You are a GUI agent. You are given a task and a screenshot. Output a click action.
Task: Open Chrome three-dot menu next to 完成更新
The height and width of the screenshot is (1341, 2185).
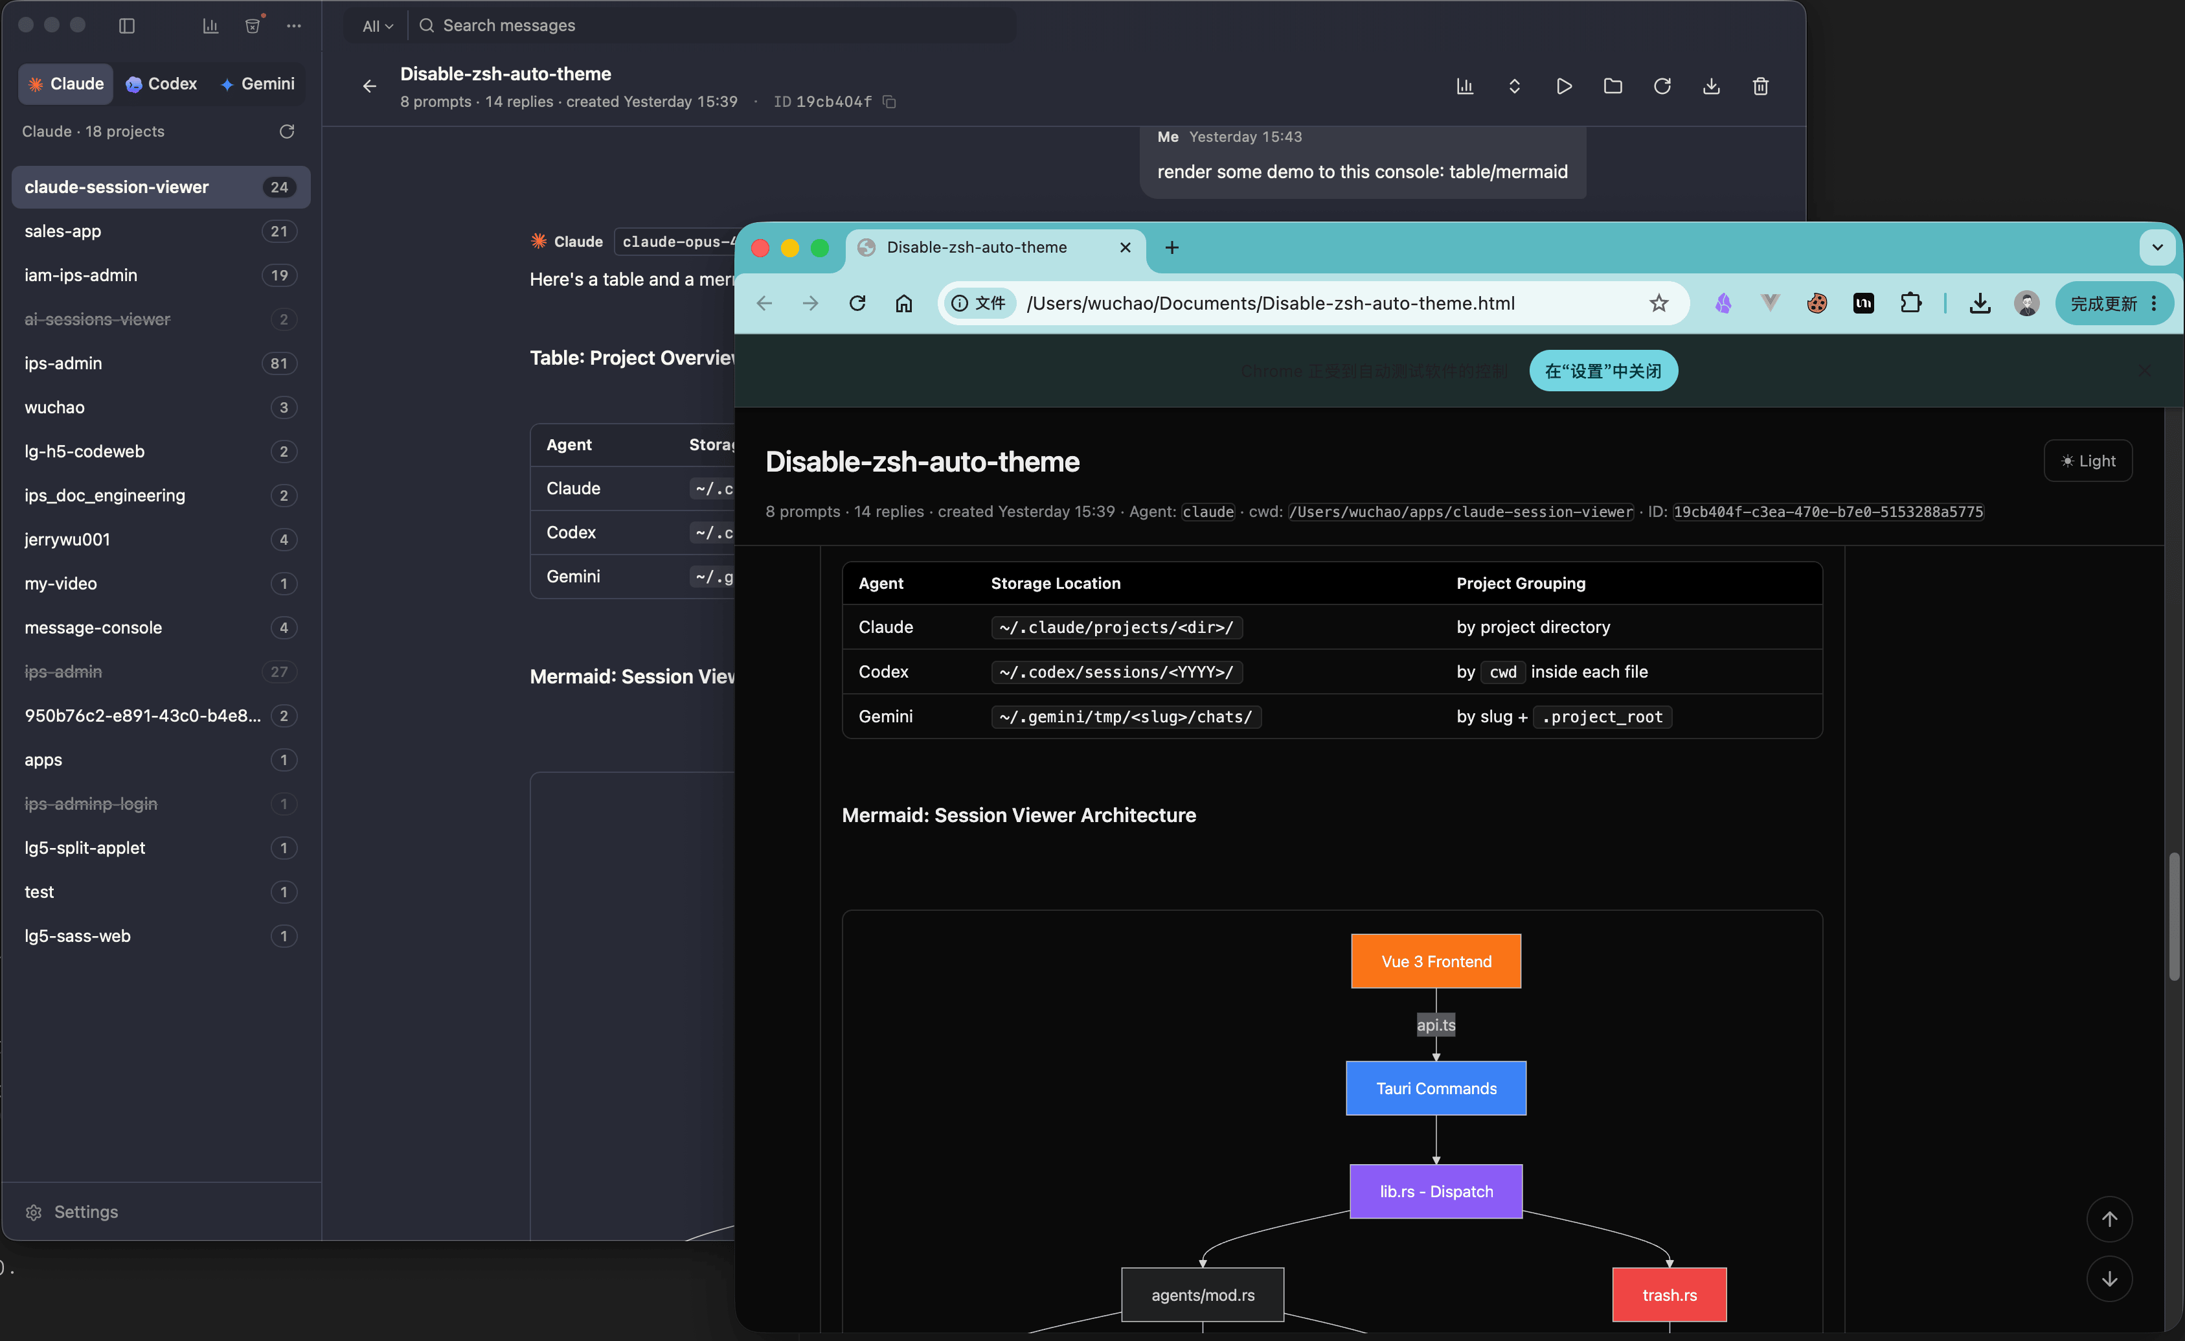(2154, 303)
